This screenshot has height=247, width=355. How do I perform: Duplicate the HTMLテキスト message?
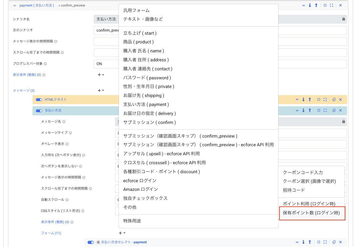click(x=334, y=99)
